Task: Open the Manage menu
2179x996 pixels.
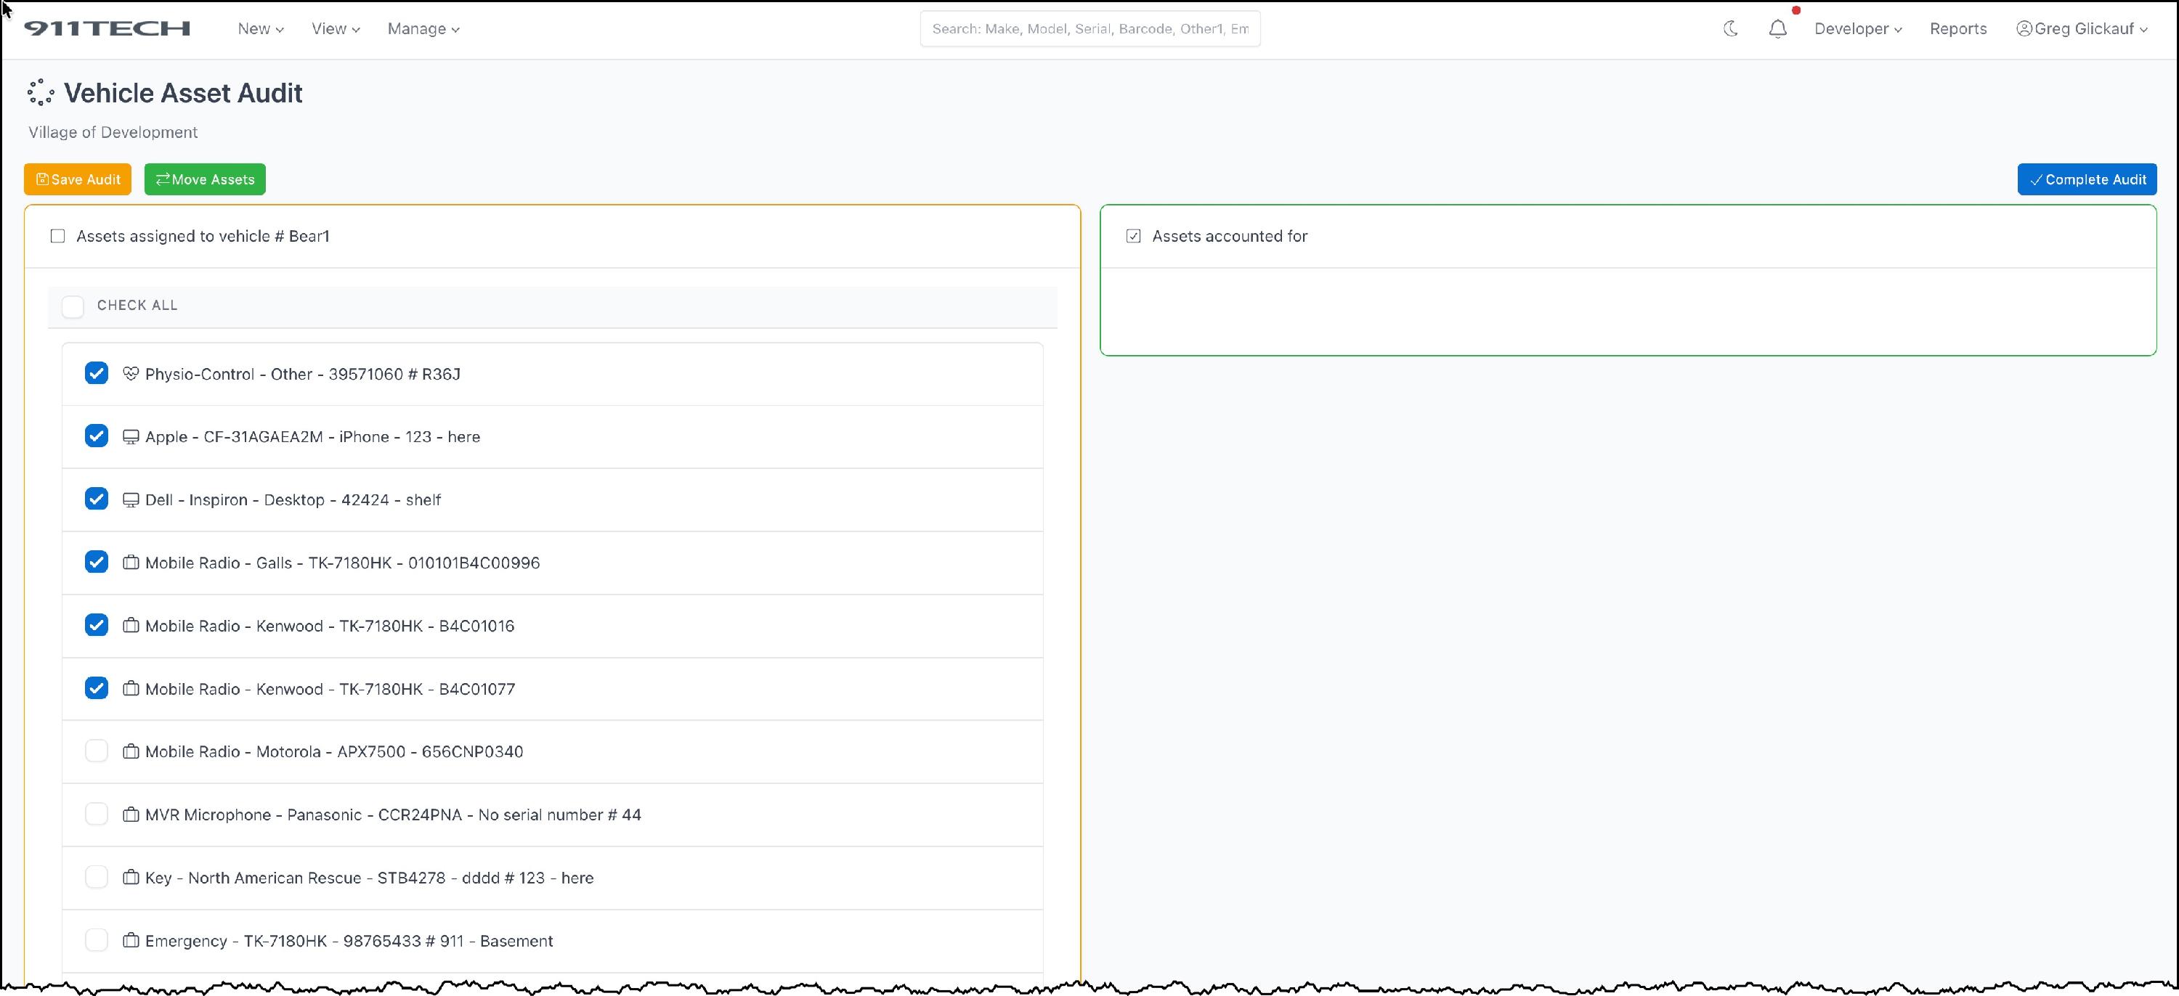Action: click(x=423, y=29)
